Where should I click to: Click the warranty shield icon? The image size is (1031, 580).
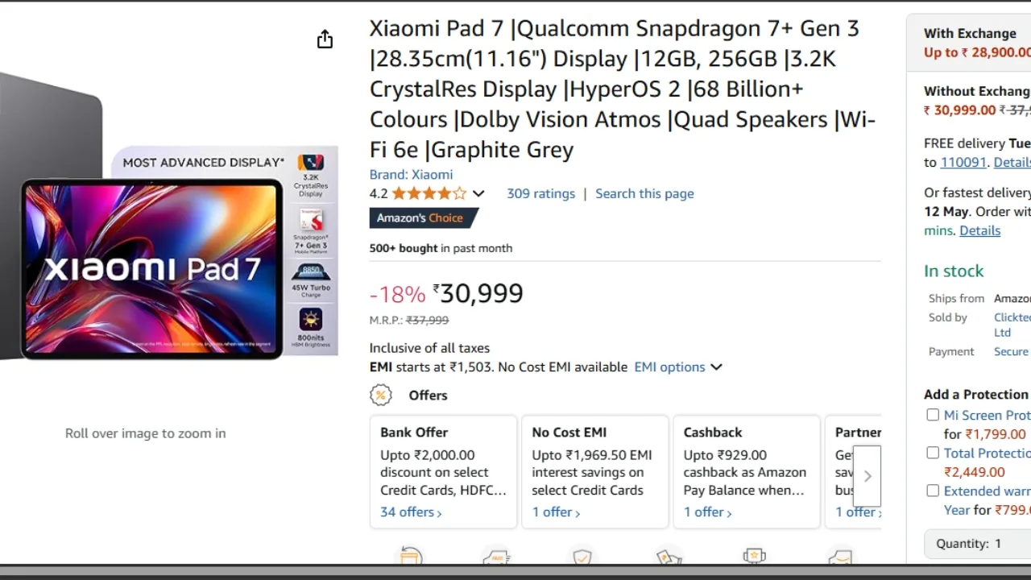click(582, 557)
